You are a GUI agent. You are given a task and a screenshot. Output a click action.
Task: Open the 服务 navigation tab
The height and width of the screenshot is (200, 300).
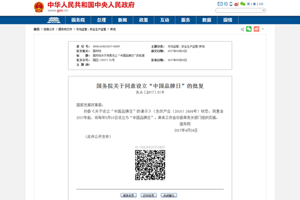pyautogui.click(x=185, y=20)
